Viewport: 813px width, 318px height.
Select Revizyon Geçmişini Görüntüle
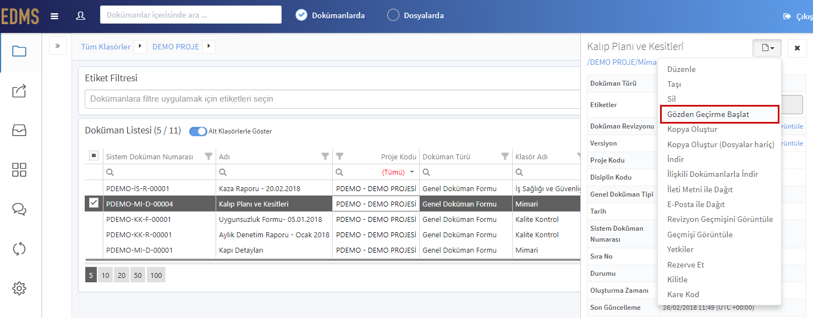(719, 219)
